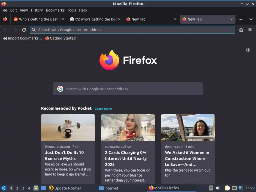Open the Firefox View pinned icon
Viewport: 256px width, 192px height.
5,19
